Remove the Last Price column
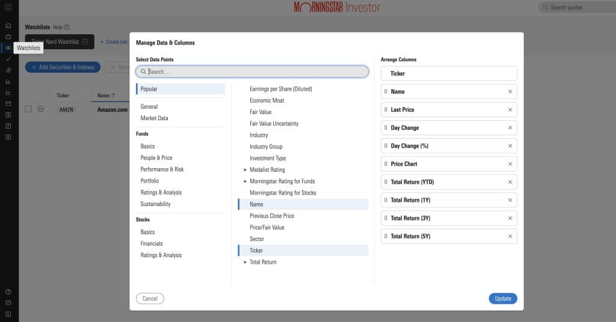Screen dimensions: 616x322 click(510, 109)
